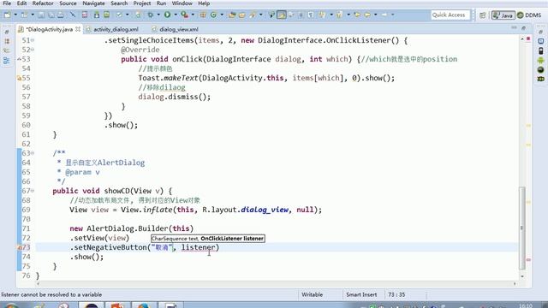
Task: Open the Run menu
Action: (x=161, y=3)
